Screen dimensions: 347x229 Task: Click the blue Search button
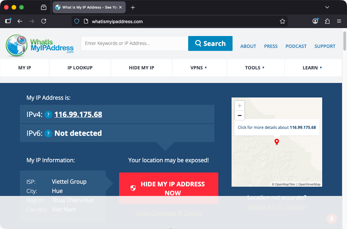click(x=210, y=43)
